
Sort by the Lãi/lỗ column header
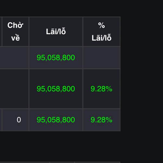point(56,32)
